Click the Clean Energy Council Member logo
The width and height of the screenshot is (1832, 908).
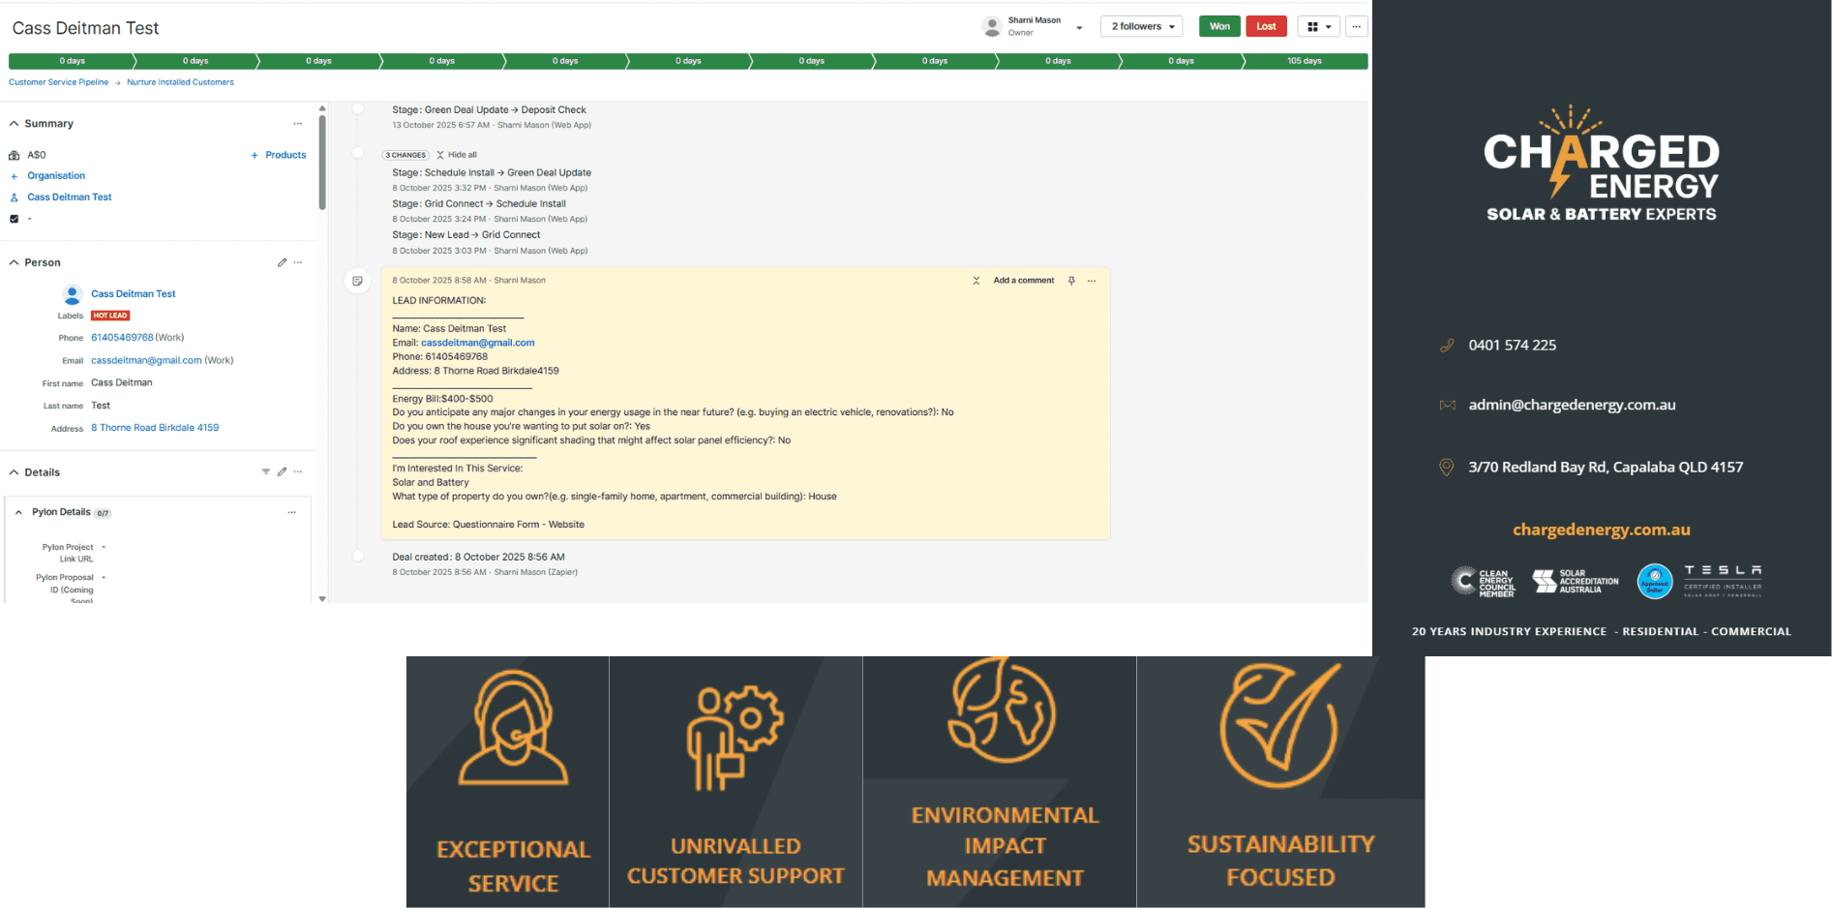coord(1483,582)
